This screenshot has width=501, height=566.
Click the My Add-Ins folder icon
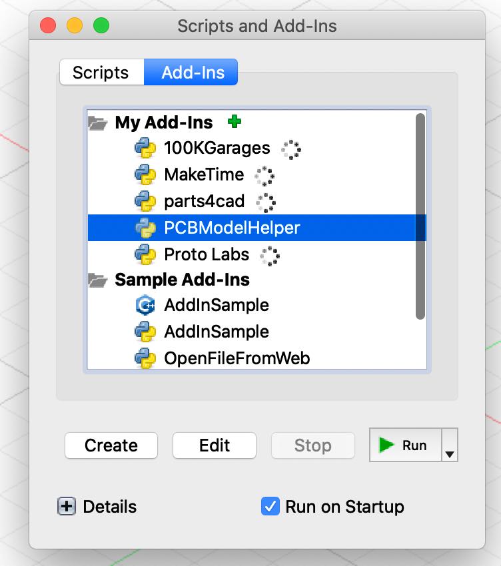tap(97, 123)
